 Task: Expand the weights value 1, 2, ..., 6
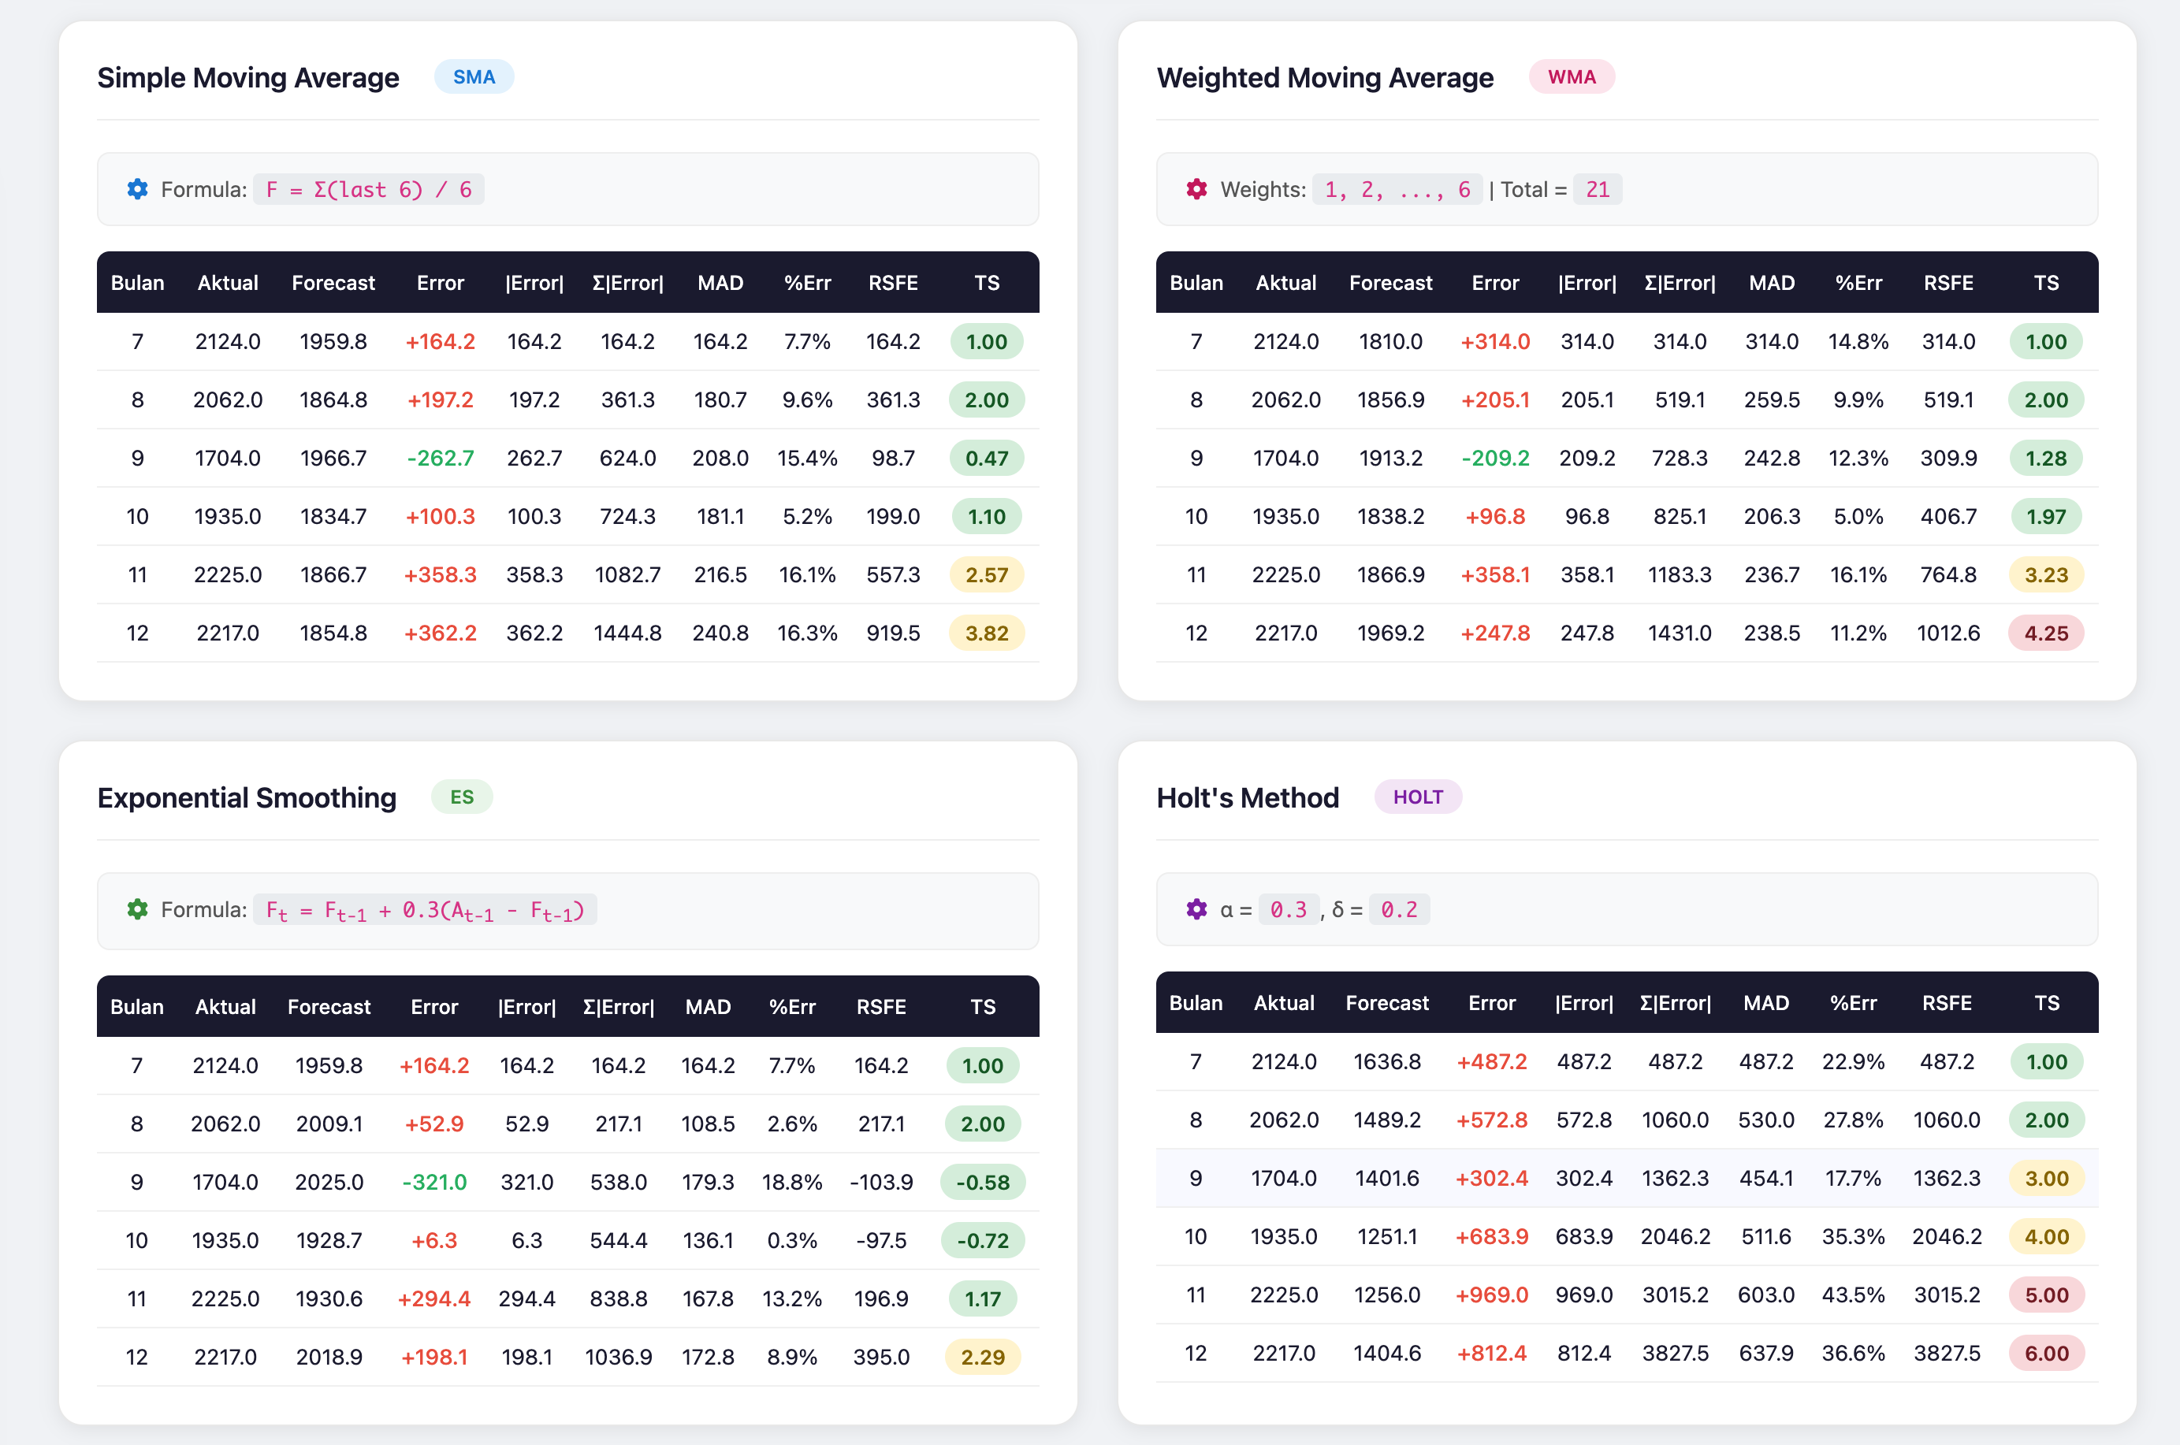(x=1397, y=189)
